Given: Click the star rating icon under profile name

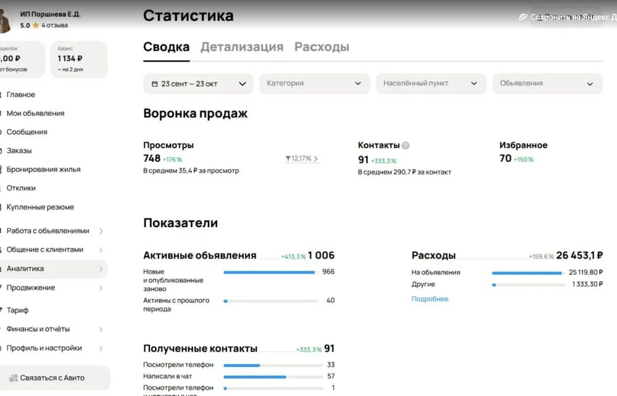Looking at the screenshot, I should pos(36,25).
